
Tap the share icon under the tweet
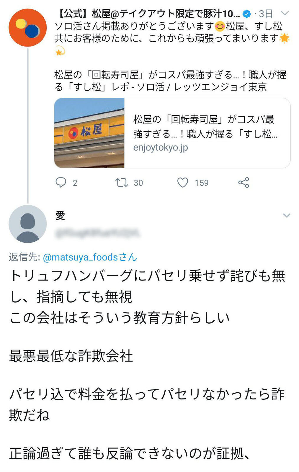244,183
